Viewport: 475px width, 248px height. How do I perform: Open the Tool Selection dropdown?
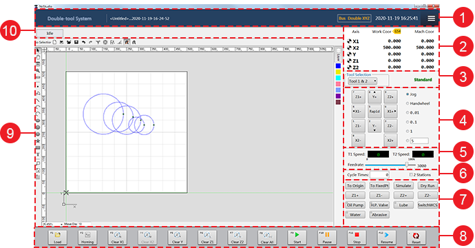(x=363, y=81)
